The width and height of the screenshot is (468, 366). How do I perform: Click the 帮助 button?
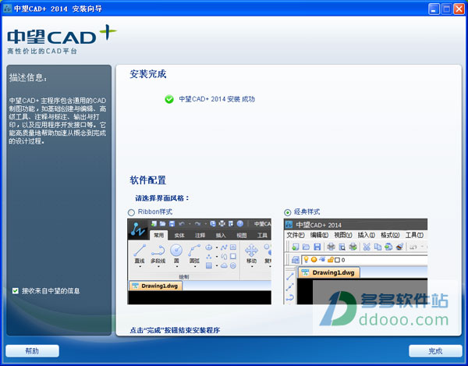[32, 350]
